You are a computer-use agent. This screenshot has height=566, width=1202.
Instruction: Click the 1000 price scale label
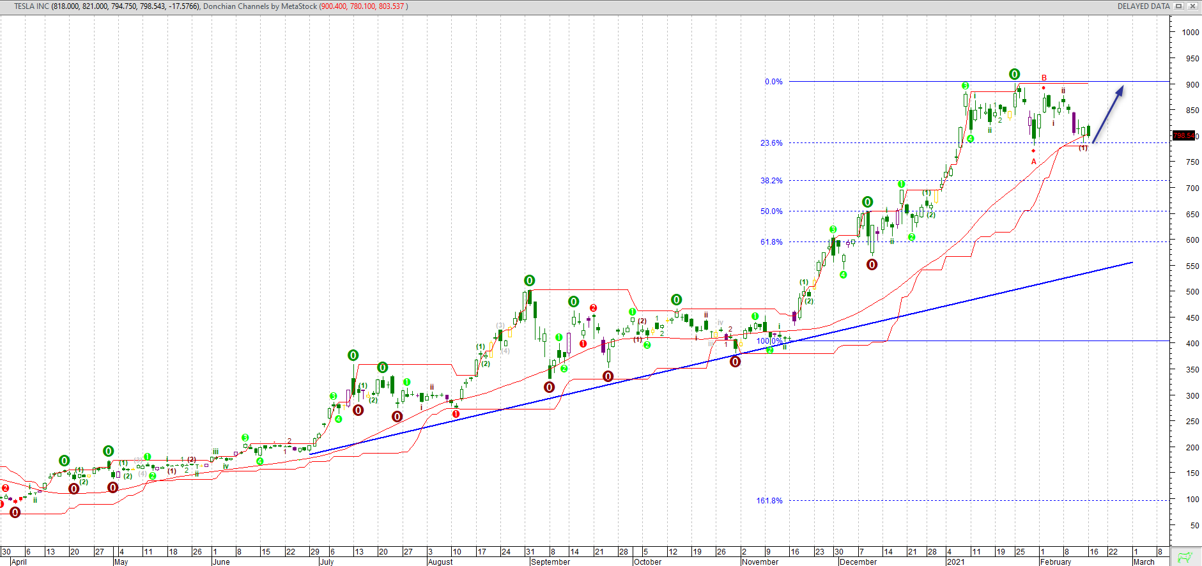(x=1190, y=33)
